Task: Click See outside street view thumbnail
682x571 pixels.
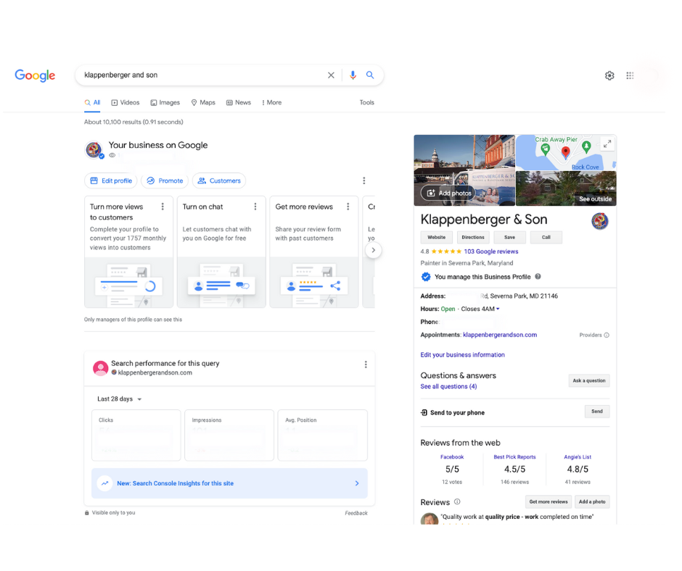Action: pos(566,188)
